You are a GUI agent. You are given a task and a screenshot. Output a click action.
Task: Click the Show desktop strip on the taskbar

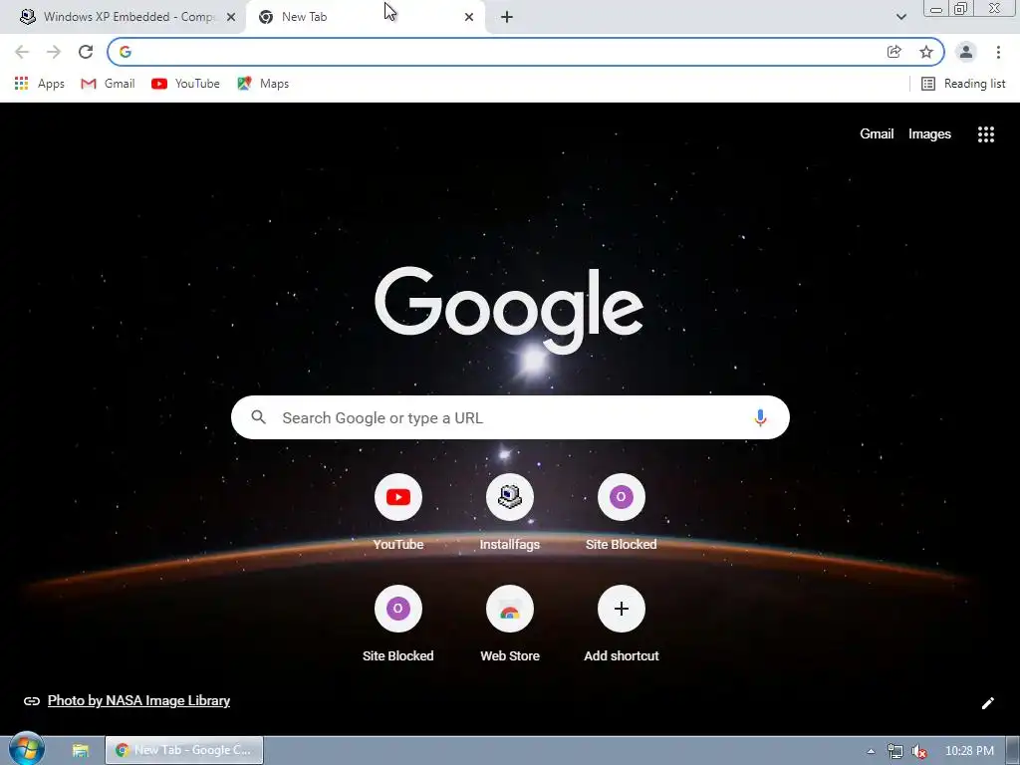click(x=1013, y=751)
